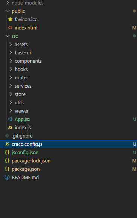
Task: Click the M status badge on package.json
Action: click(134, 169)
